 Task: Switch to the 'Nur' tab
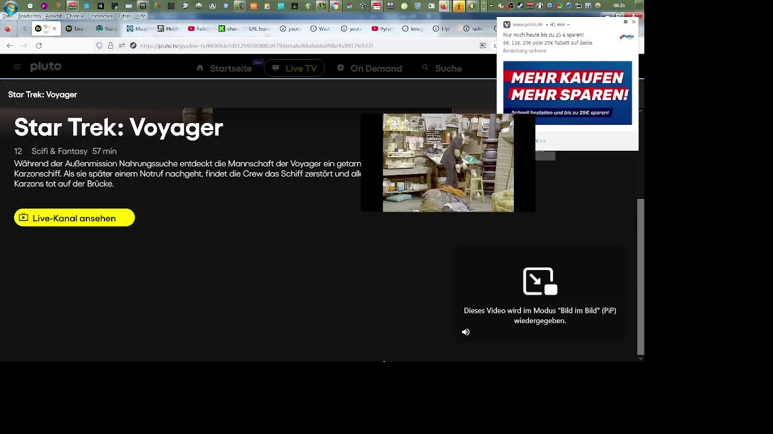point(106,28)
